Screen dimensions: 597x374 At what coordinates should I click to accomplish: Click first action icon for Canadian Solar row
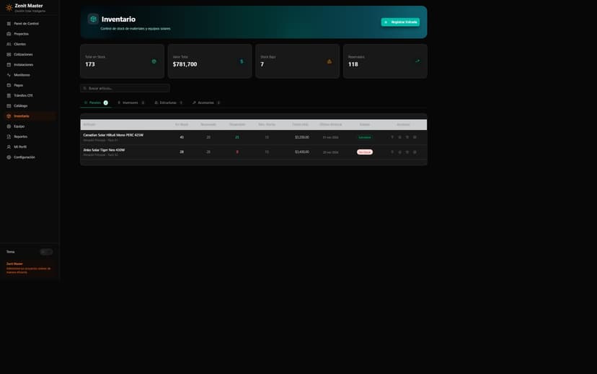click(x=392, y=137)
